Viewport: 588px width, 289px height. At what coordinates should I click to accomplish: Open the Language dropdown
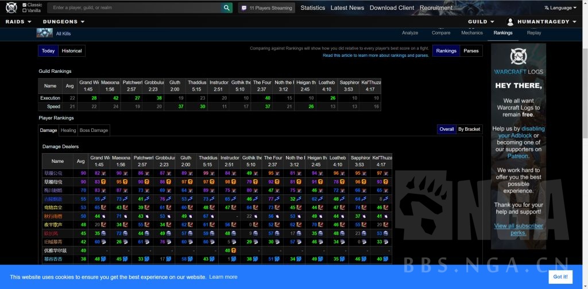(x=560, y=8)
